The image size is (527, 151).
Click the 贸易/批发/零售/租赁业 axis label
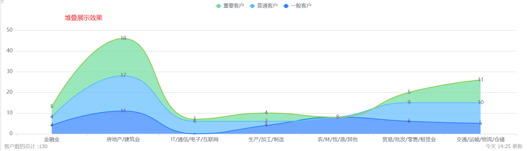[x=409, y=139]
